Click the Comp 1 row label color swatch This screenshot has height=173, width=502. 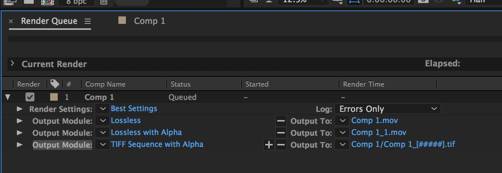(x=54, y=97)
